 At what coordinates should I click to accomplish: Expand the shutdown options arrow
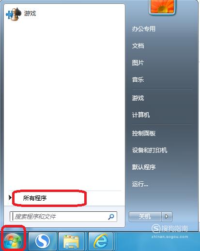(167, 217)
